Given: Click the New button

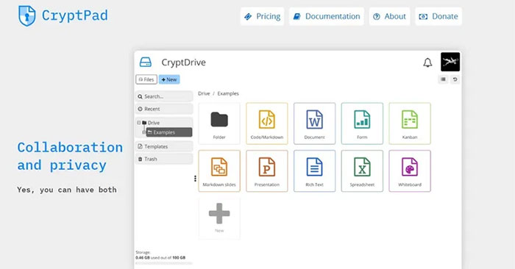Looking at the screenshot, I should [169, 79].
